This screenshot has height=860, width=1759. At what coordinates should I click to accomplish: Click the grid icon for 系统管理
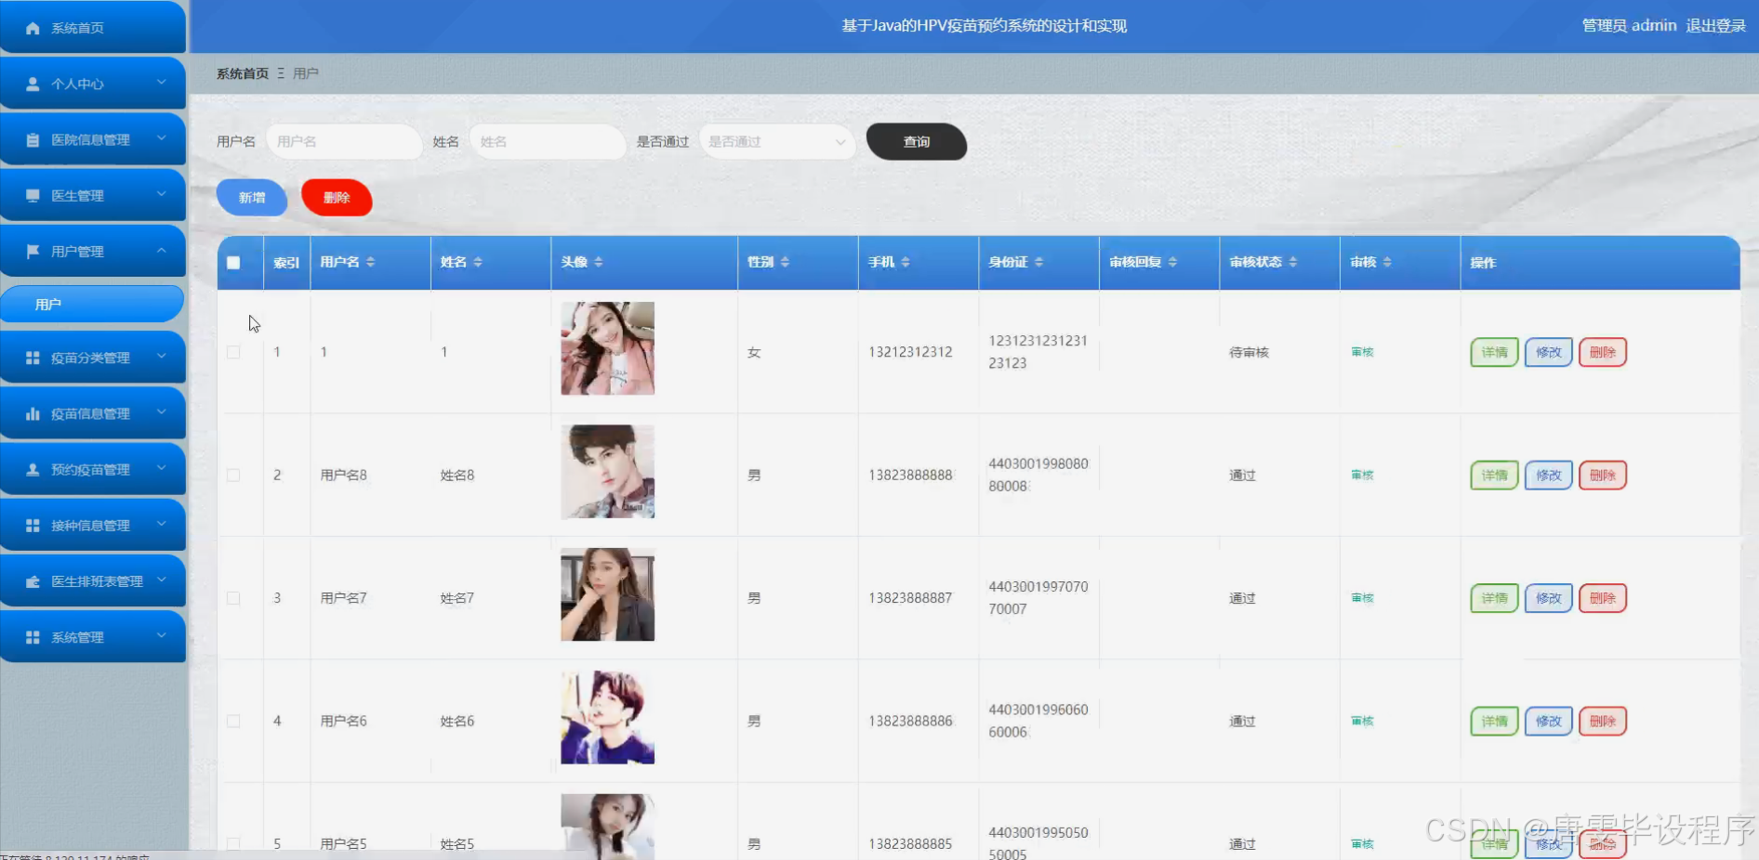pos(33,637)
